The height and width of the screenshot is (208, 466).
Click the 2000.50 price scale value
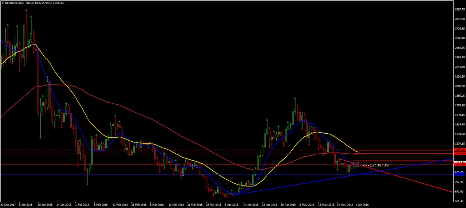click(460, 86)
